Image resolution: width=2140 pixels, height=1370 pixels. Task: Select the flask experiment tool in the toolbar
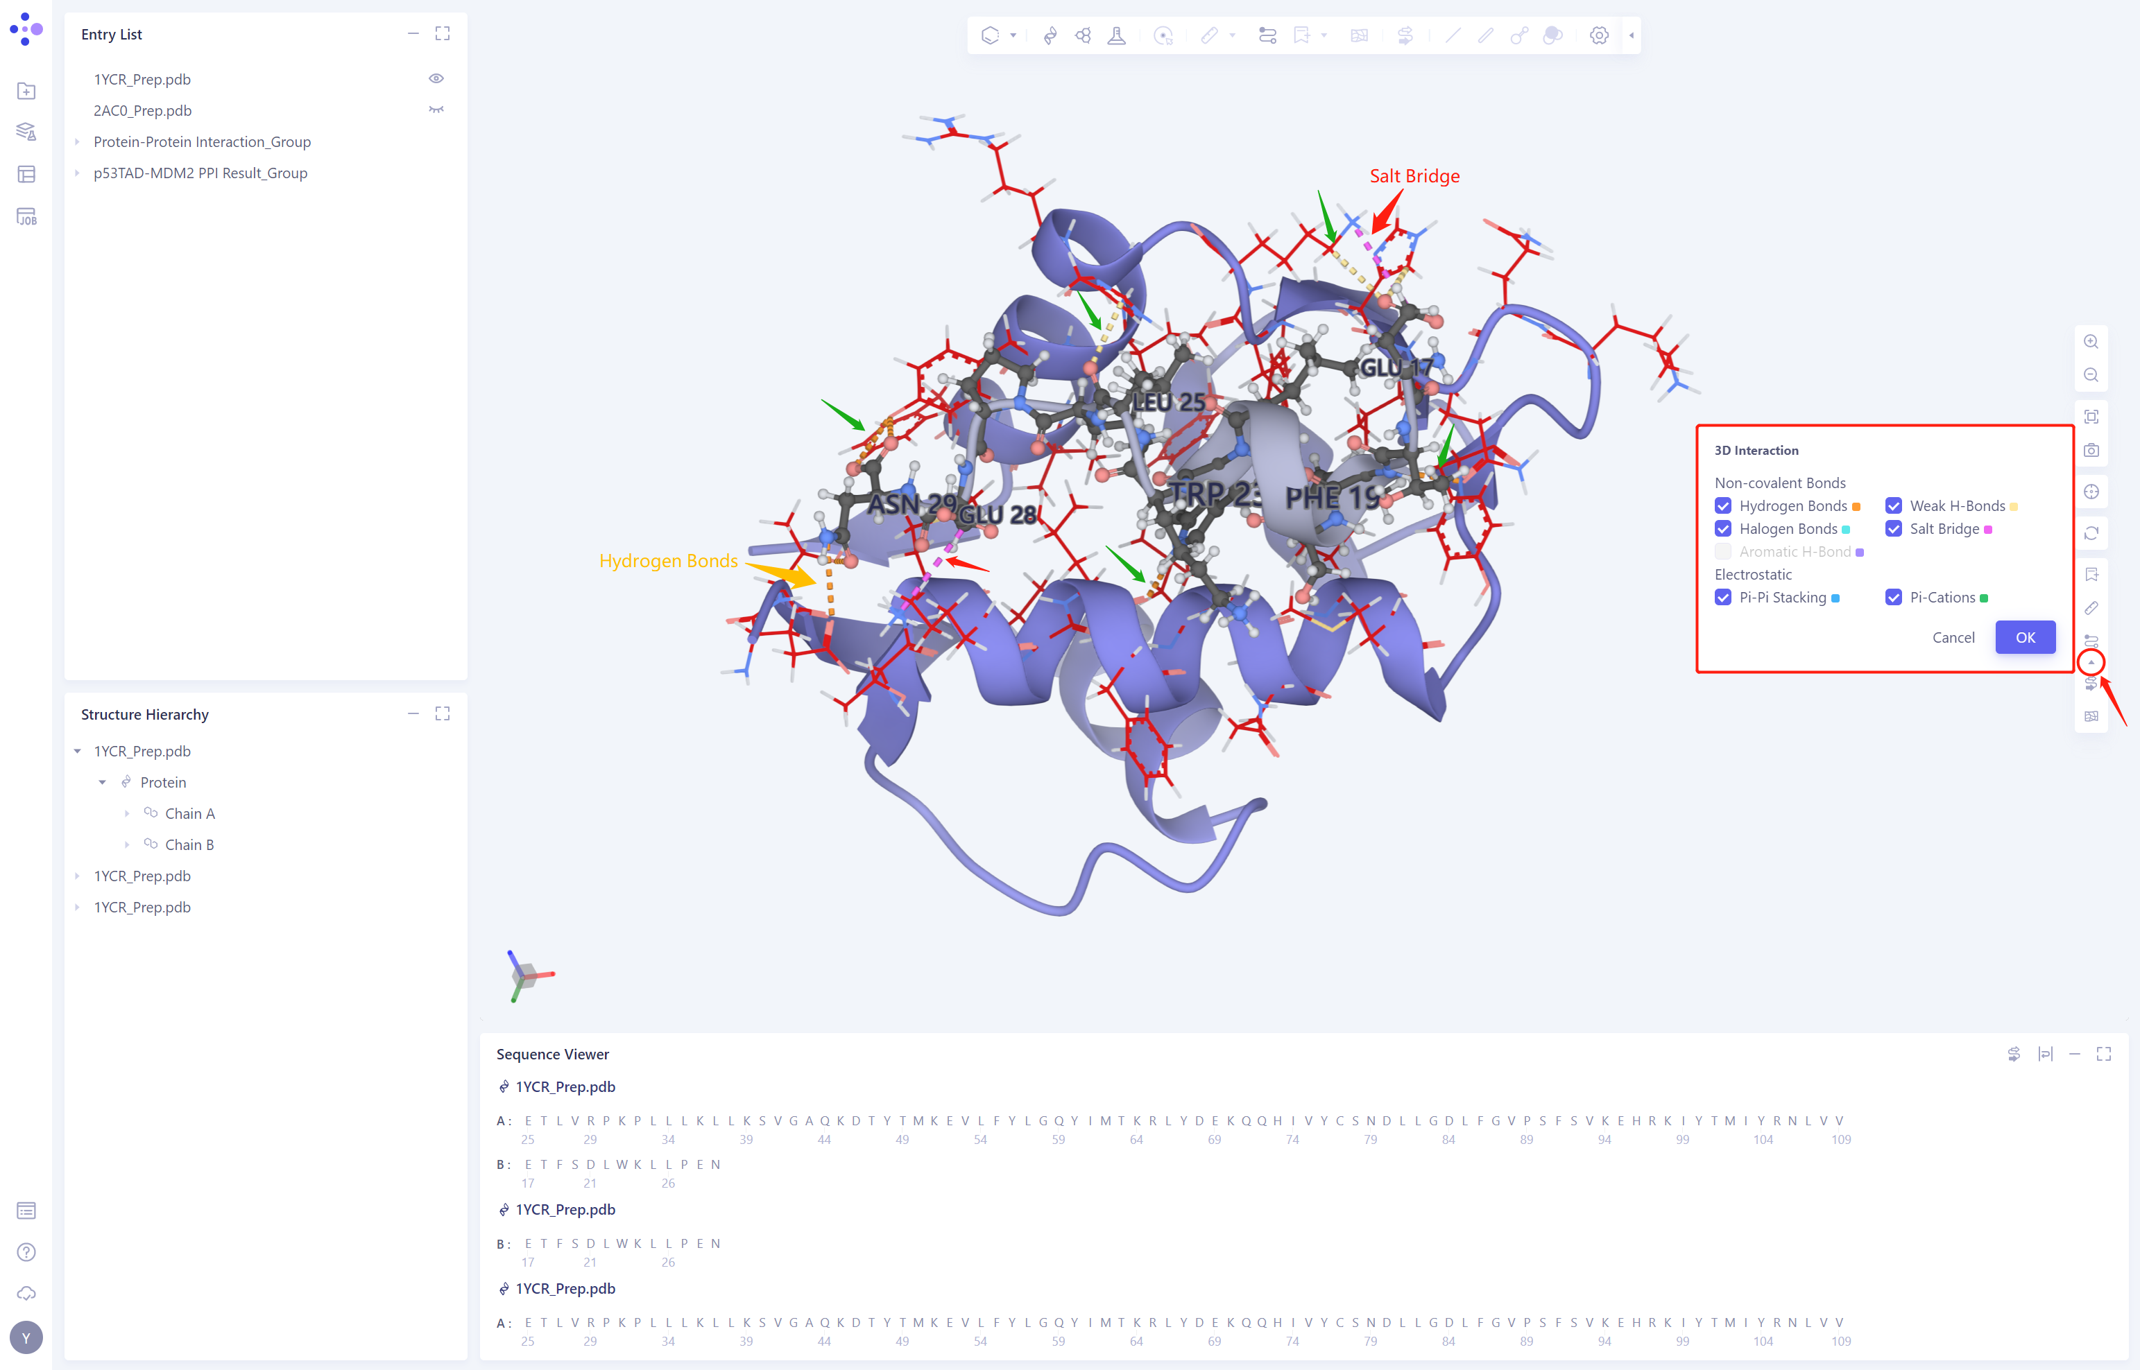click(x=1117, y=35)
